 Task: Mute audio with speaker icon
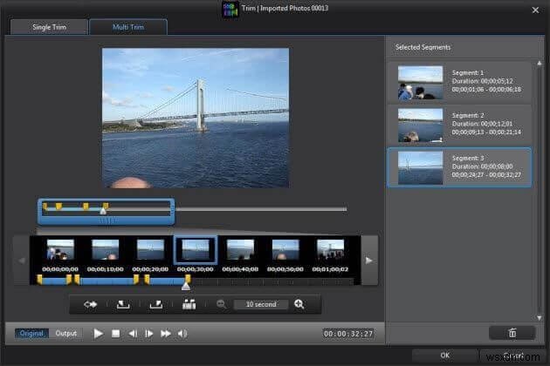(182, 334)
